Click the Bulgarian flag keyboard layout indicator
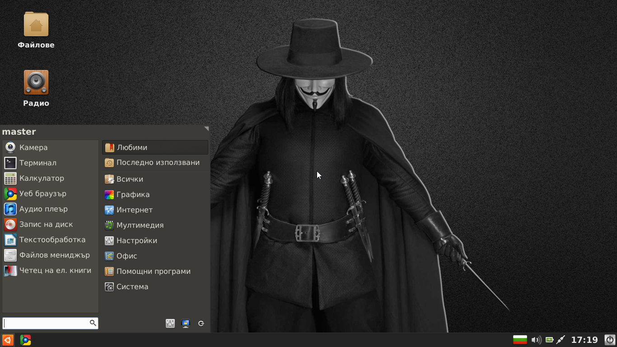The width and height of the screenshot is (617, 347). coord(520,340)
